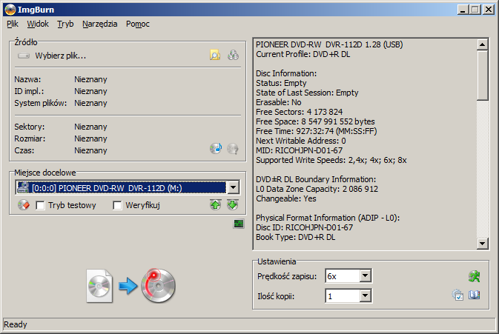Click the Book Type: DVD+R DL line
Viewport: 499px width, 334px height.
(x=296, y=237)
